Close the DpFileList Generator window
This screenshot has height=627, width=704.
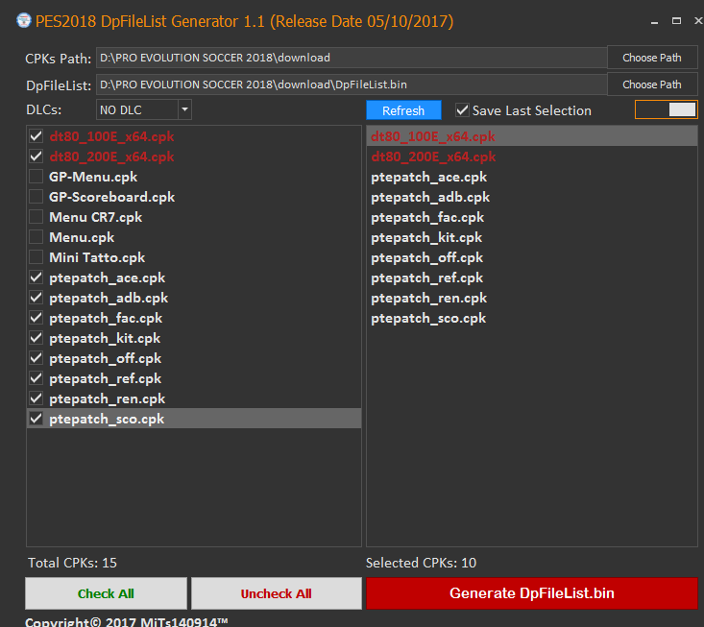[x=698, y=21]
